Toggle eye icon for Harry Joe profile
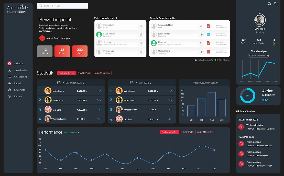Screen dimensions: 284x176 pos(201,43)
